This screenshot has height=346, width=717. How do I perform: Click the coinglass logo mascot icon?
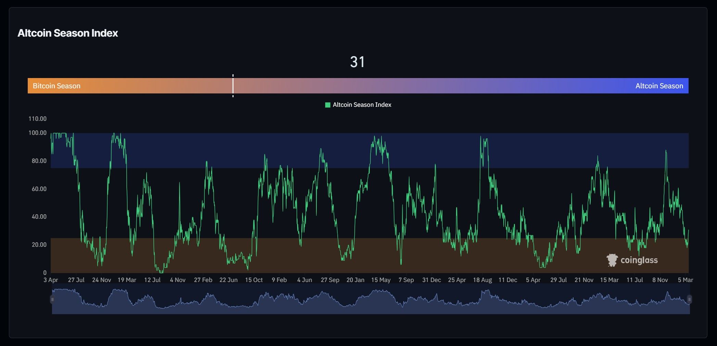pos(612,260)
